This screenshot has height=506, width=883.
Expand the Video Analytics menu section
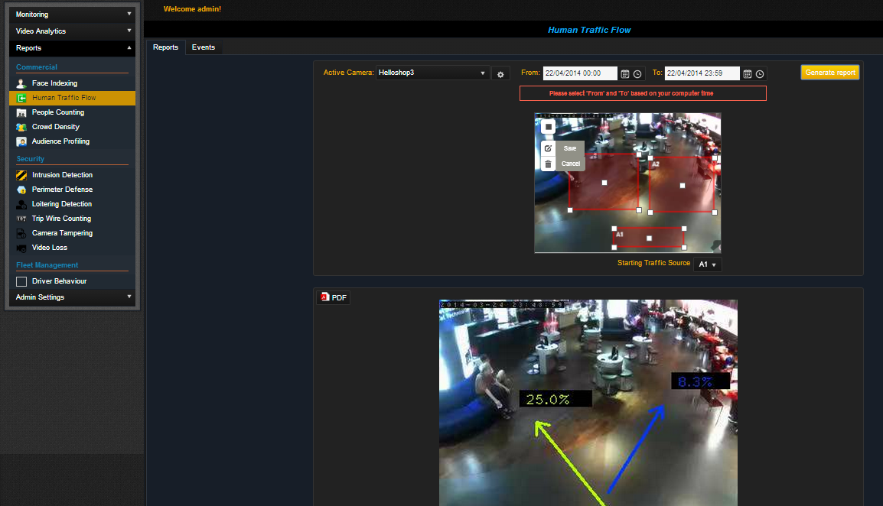tap(72, 31)
